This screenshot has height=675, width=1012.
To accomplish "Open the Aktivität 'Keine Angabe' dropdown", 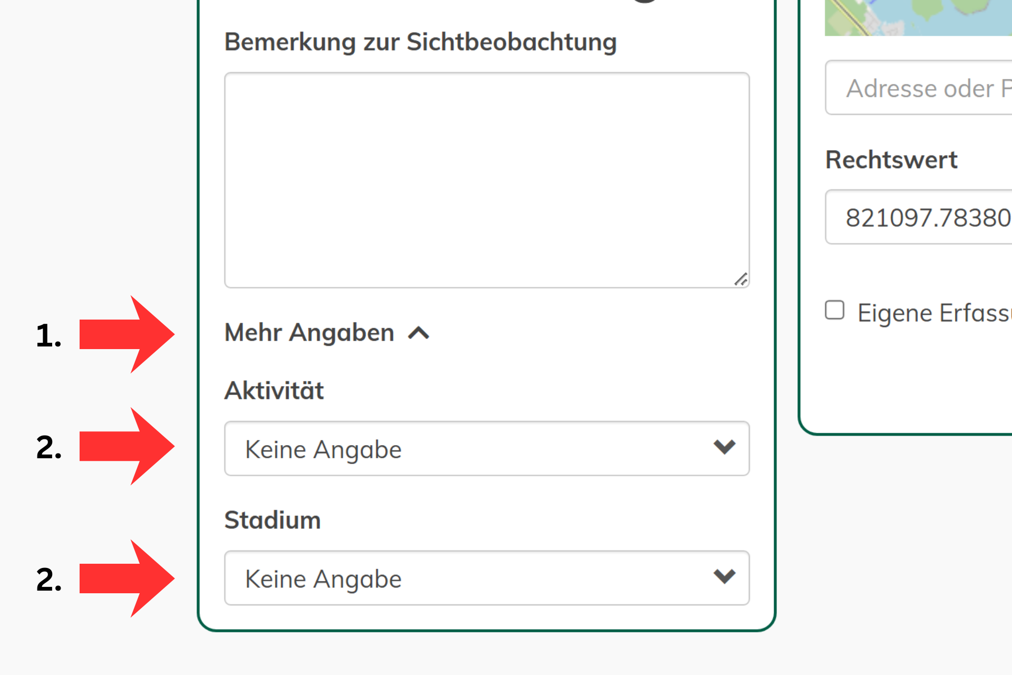I will click(486, 448).
